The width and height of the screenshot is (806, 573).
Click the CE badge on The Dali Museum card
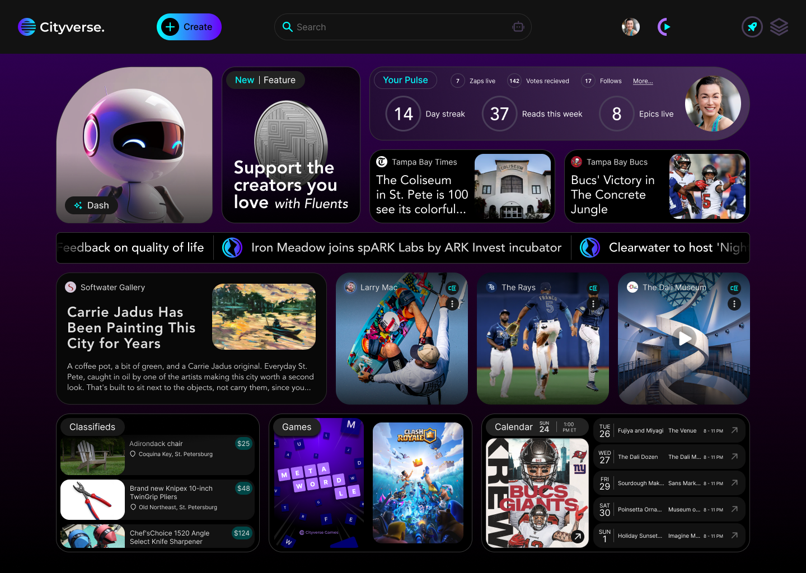734,288
